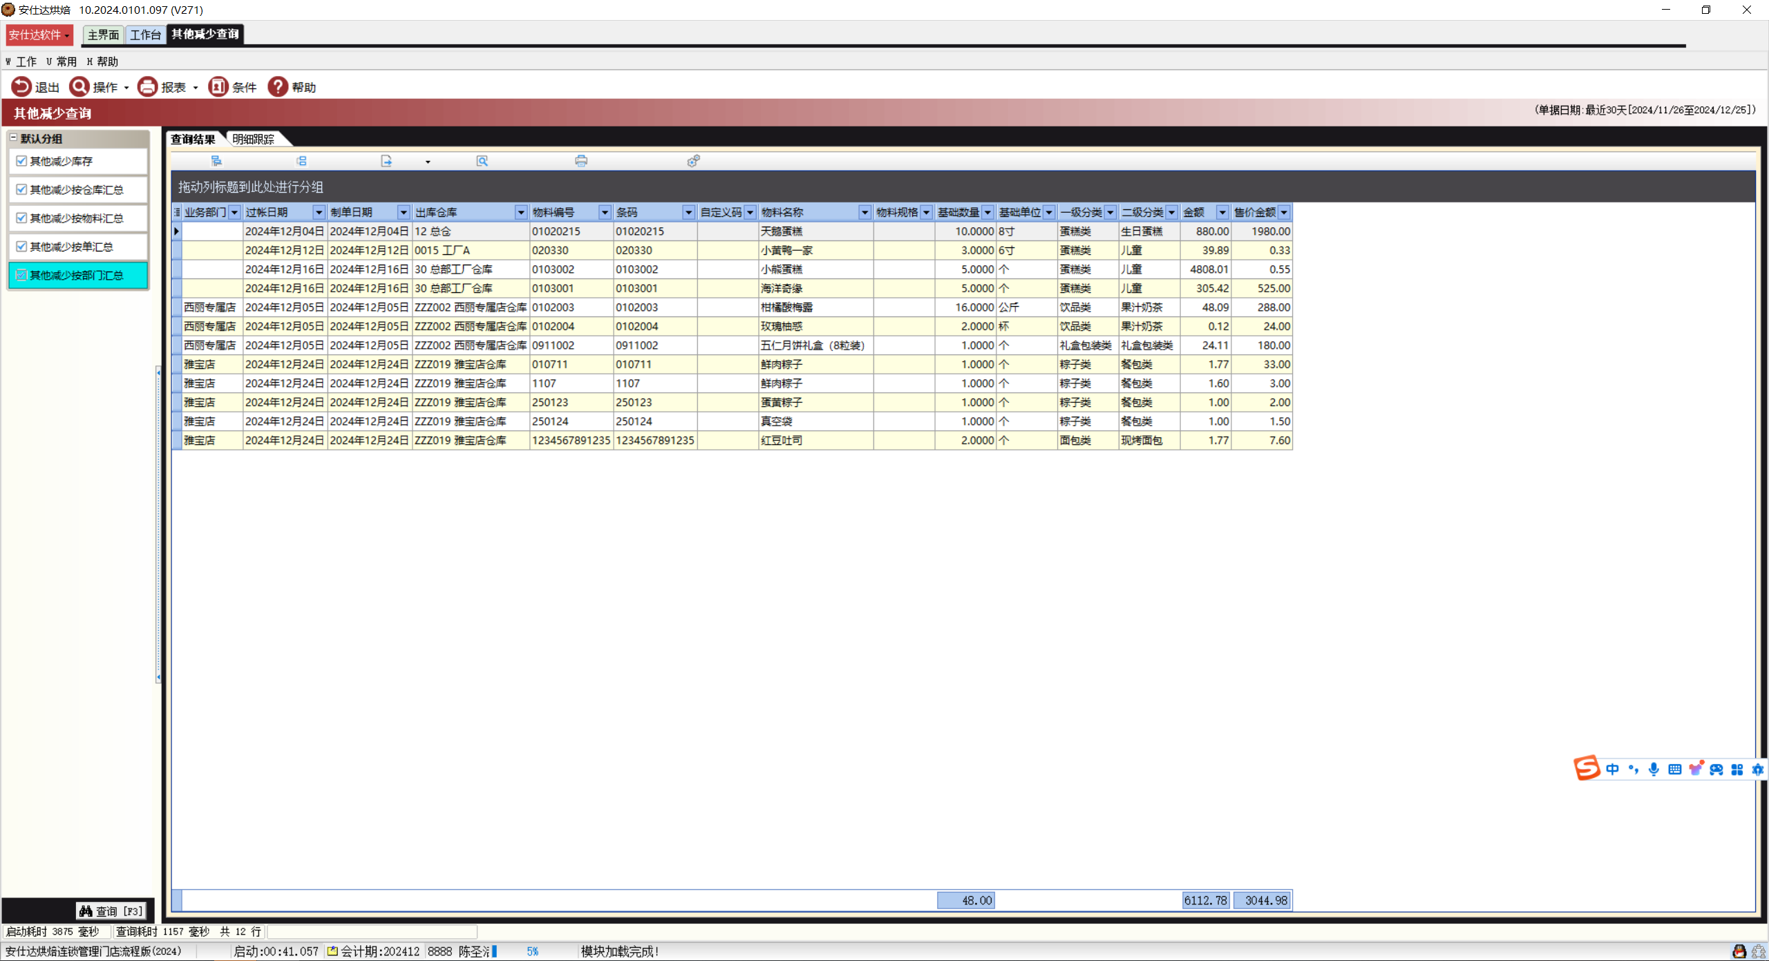Click the magnifier search icon in grid toolbar
The height and width of the screenshot is (961, 1769).
click(x=482, y=160)
